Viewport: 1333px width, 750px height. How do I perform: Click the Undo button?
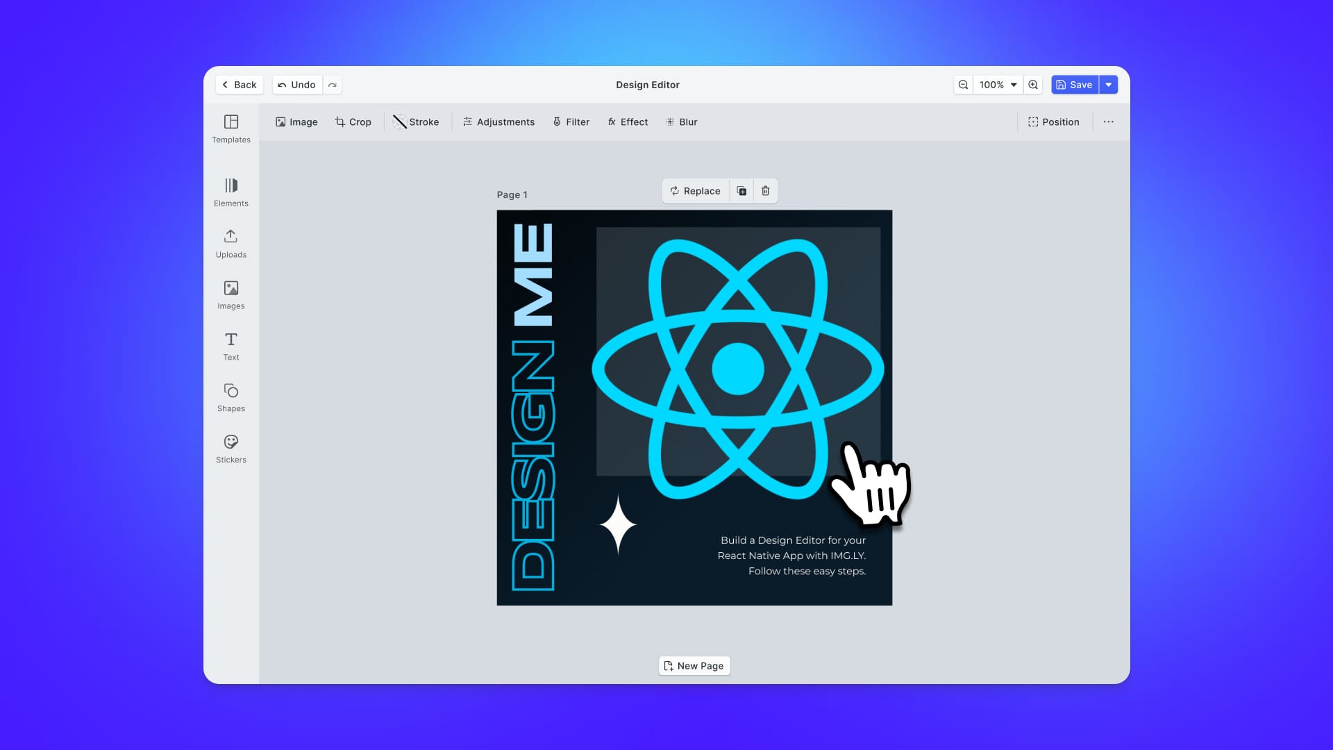coord(296,84)
